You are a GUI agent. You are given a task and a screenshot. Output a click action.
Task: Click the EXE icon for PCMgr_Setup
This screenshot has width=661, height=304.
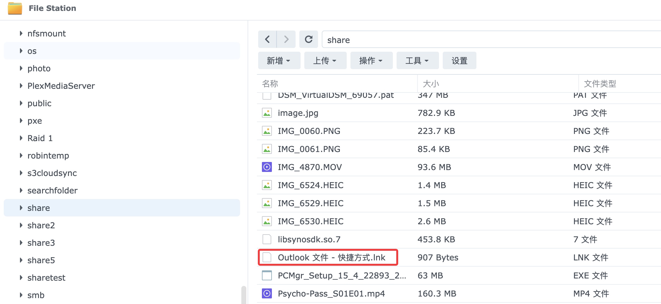pyautogui.click(x=267, y=276)
